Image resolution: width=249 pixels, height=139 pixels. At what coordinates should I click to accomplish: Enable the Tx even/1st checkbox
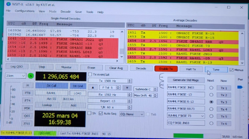pos(90,74)
